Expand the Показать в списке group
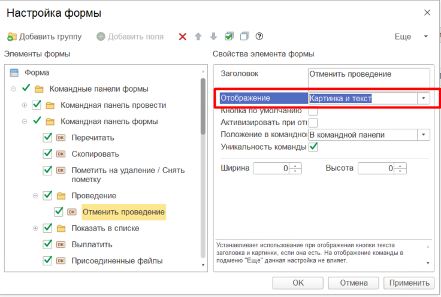 coord(35,228)
